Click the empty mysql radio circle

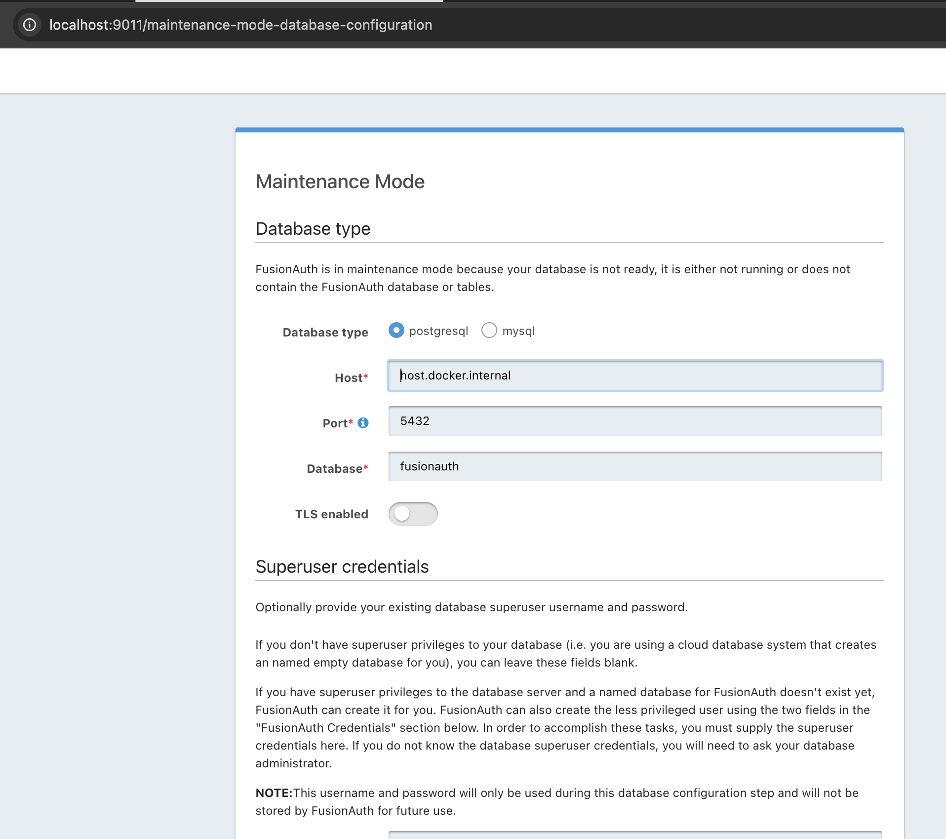(x=489, y=330)
